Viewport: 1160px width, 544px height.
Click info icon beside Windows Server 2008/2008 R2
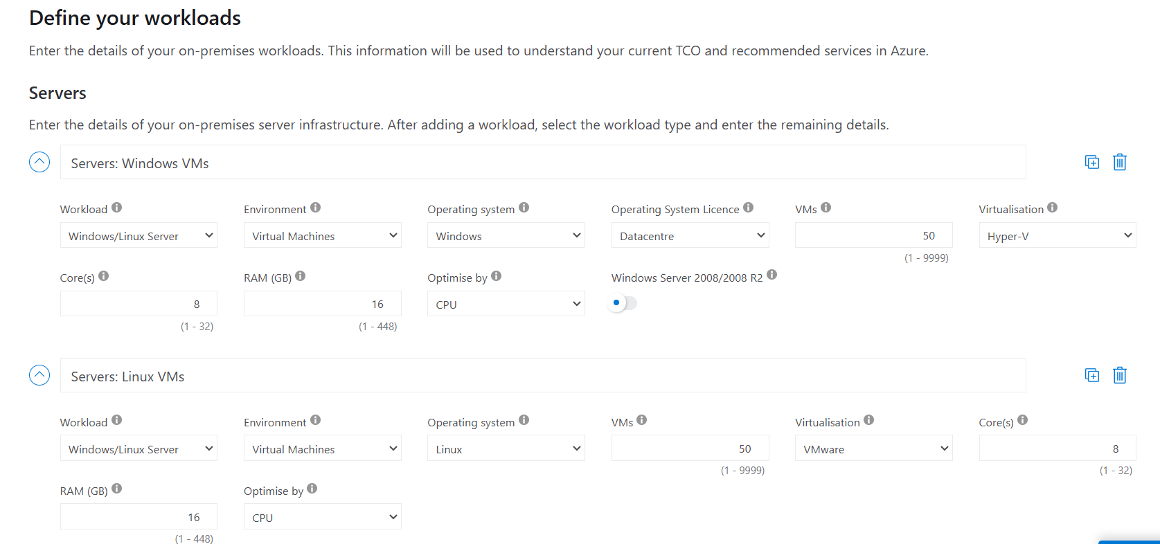coord(772,275)
